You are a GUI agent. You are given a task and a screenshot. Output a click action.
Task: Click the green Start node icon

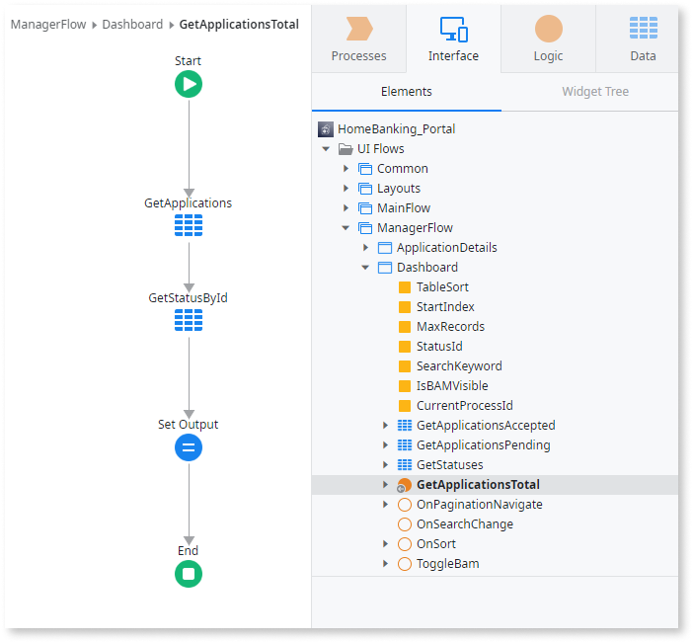pyautogui.click(x=189, y=84)
